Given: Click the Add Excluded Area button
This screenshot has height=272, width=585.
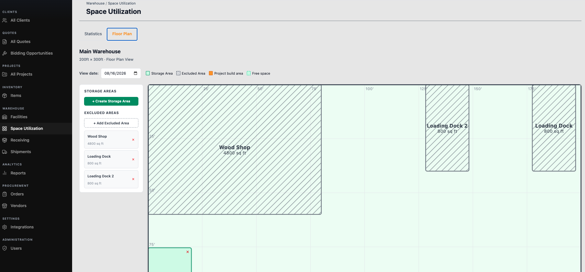Looking at the screenshot, I should [x=111, y=123].
